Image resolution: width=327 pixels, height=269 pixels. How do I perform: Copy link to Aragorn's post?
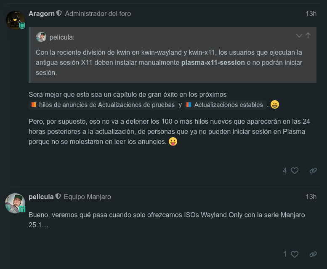(313, 171)
